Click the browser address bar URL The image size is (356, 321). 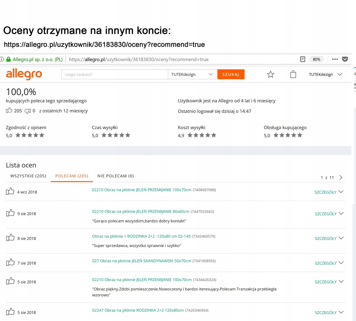(138, 59)
